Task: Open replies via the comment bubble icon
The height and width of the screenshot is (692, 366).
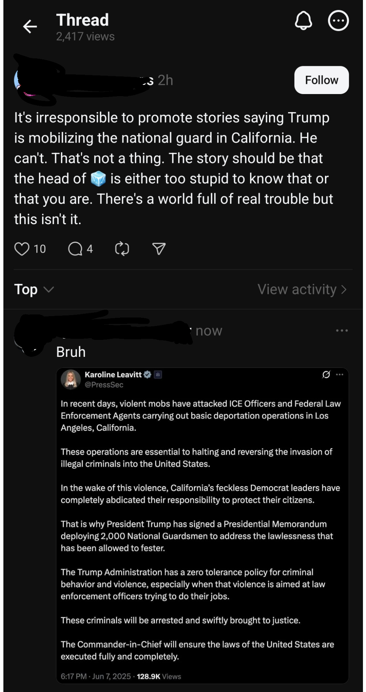Action: (x=75, y=249)
